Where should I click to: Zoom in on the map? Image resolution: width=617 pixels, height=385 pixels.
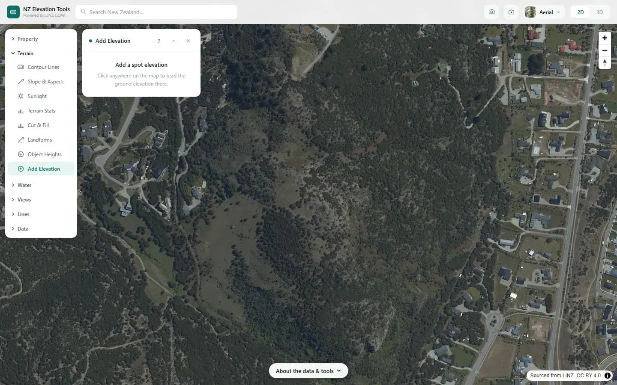tap(605, 38)
